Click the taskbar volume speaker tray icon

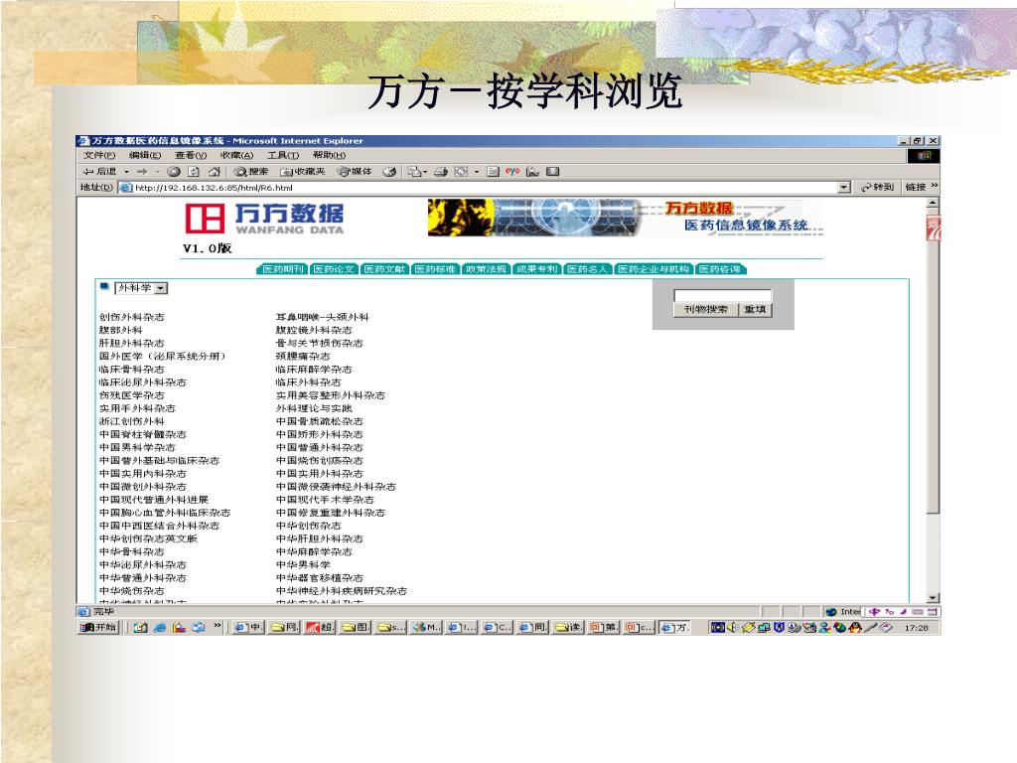pos(732,628)
